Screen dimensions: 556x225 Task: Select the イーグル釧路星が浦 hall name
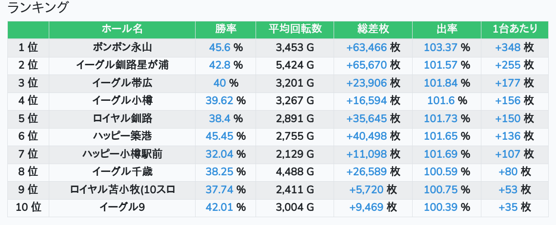pyautogui.click(x=122, y=65)
